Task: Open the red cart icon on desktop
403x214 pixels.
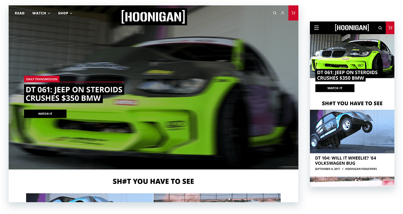Action: click(x=293, y=13)
